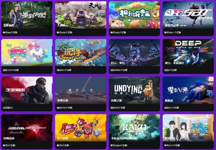Click remaining slots text under DEEP card
Screen dimensions: 216x150
(171, 70)
